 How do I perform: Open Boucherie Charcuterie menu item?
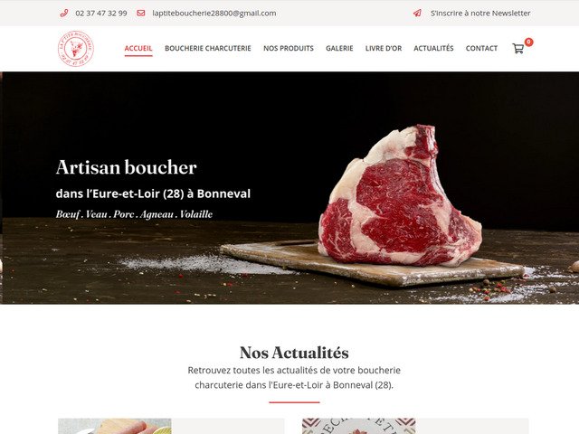tap(208, 48)
